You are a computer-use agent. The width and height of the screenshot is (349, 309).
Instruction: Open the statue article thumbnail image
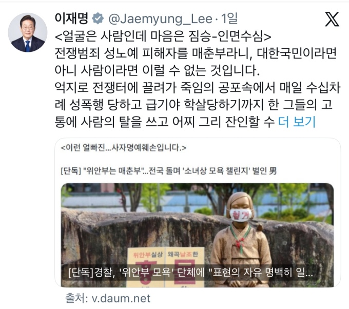pos(197,235)
